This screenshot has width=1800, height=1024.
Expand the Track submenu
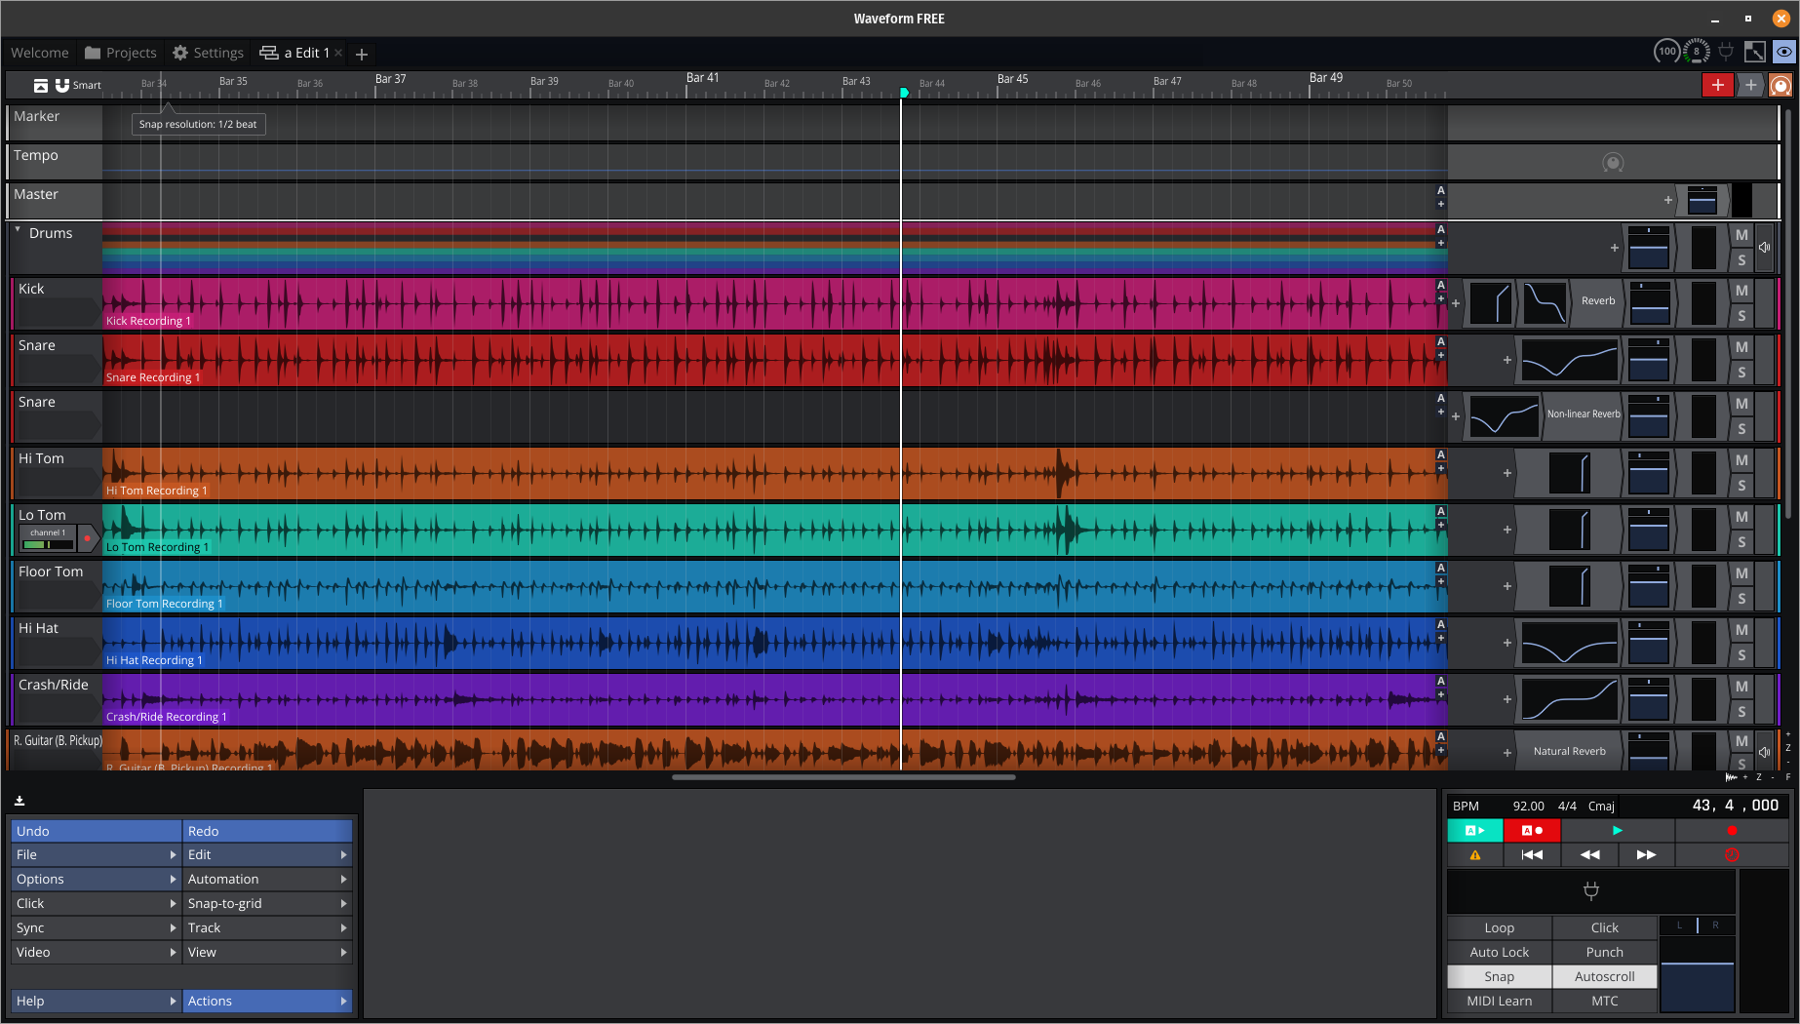tap(267, 927)
